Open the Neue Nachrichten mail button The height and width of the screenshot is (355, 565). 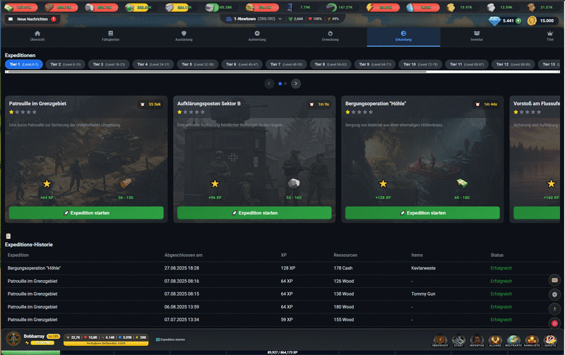tap(32, 19)
